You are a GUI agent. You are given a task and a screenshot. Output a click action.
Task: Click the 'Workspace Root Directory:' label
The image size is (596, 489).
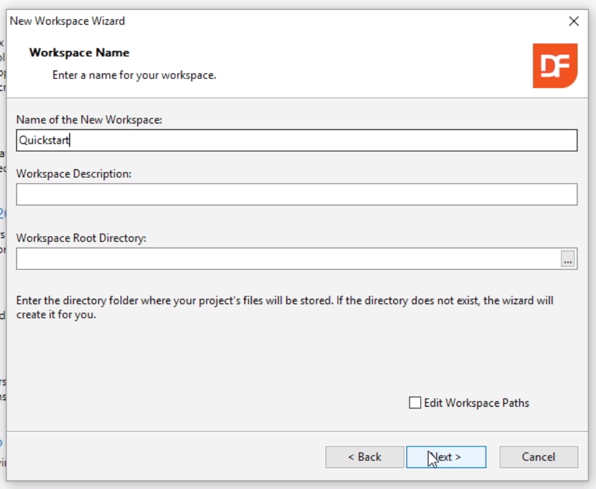point(81,238)
